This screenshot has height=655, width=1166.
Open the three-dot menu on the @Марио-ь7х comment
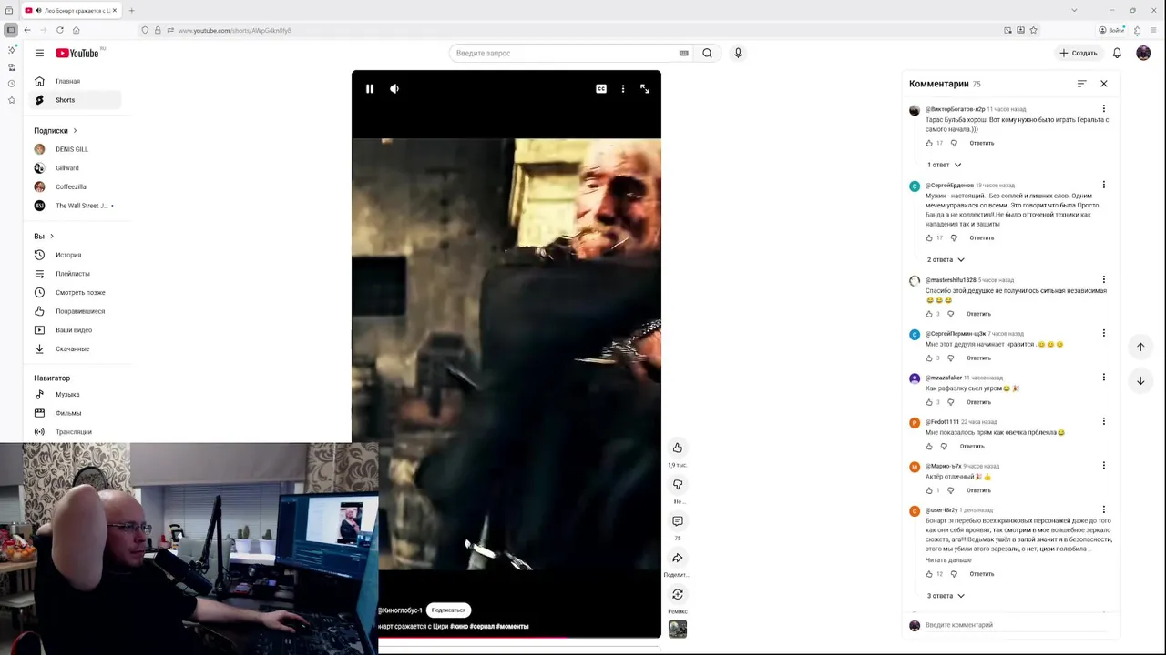point(1103,466)
